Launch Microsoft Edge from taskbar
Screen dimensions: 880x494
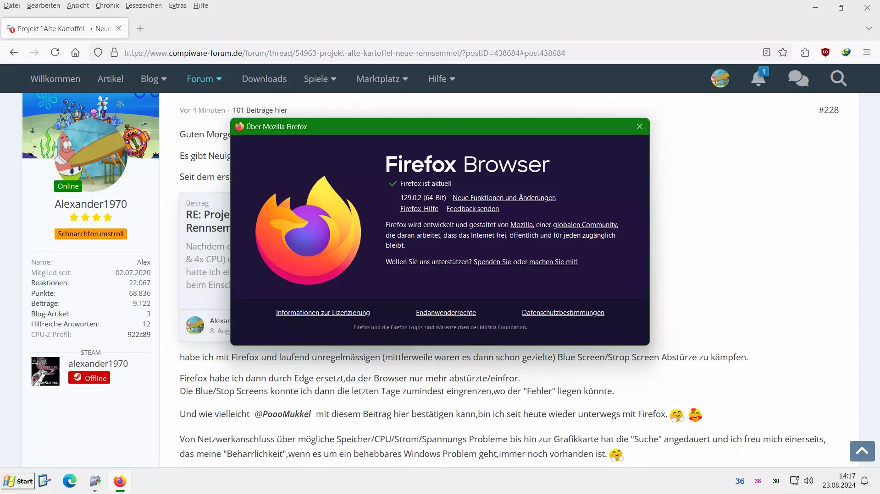70,481
